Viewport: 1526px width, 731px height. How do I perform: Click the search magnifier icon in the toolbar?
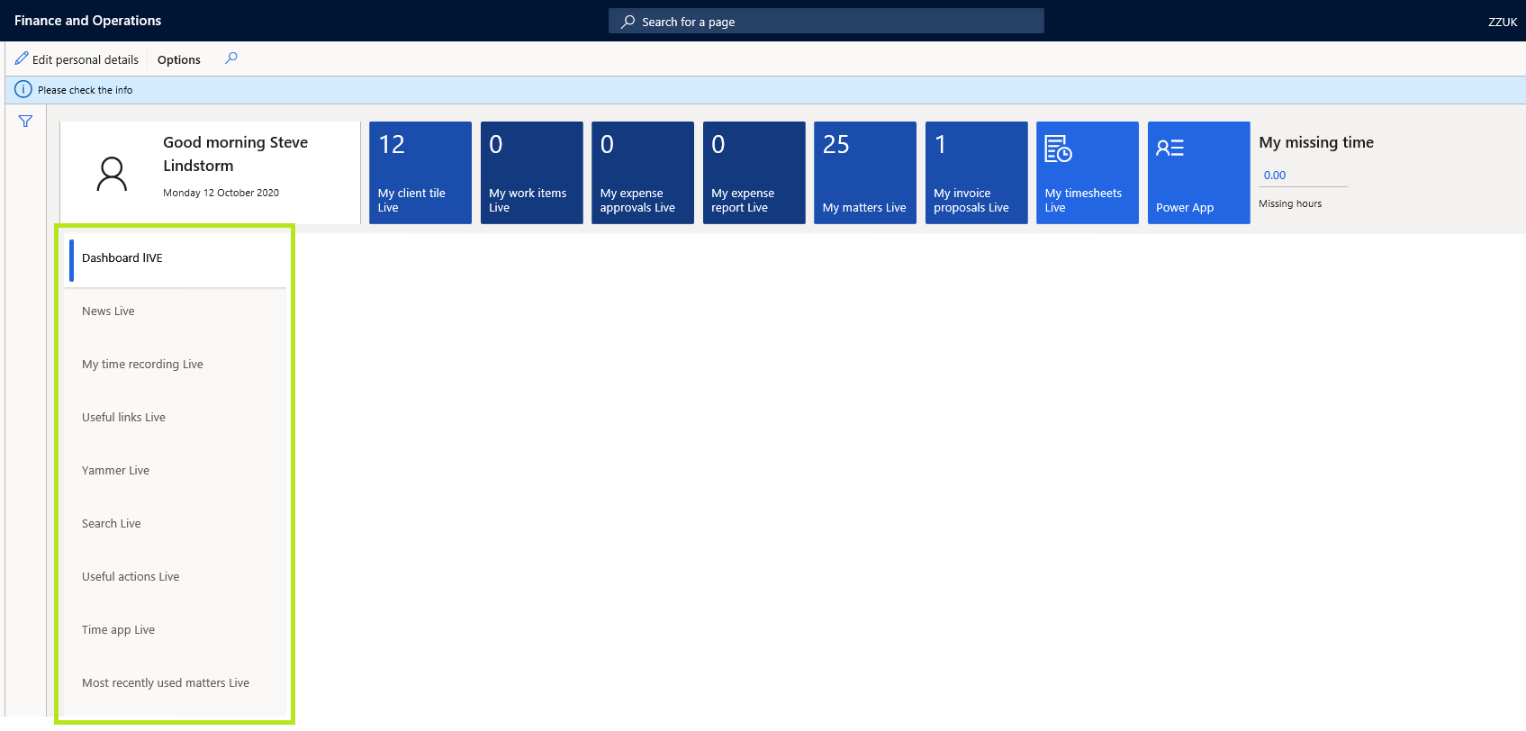point(231,59)
